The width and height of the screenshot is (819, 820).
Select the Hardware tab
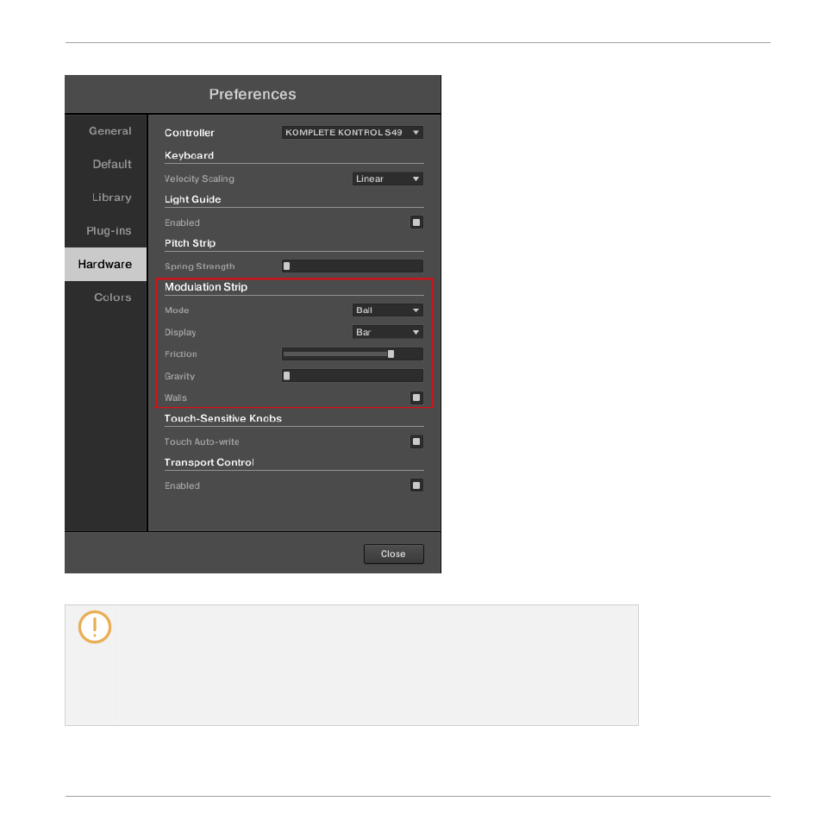click(x=106, y=264)
